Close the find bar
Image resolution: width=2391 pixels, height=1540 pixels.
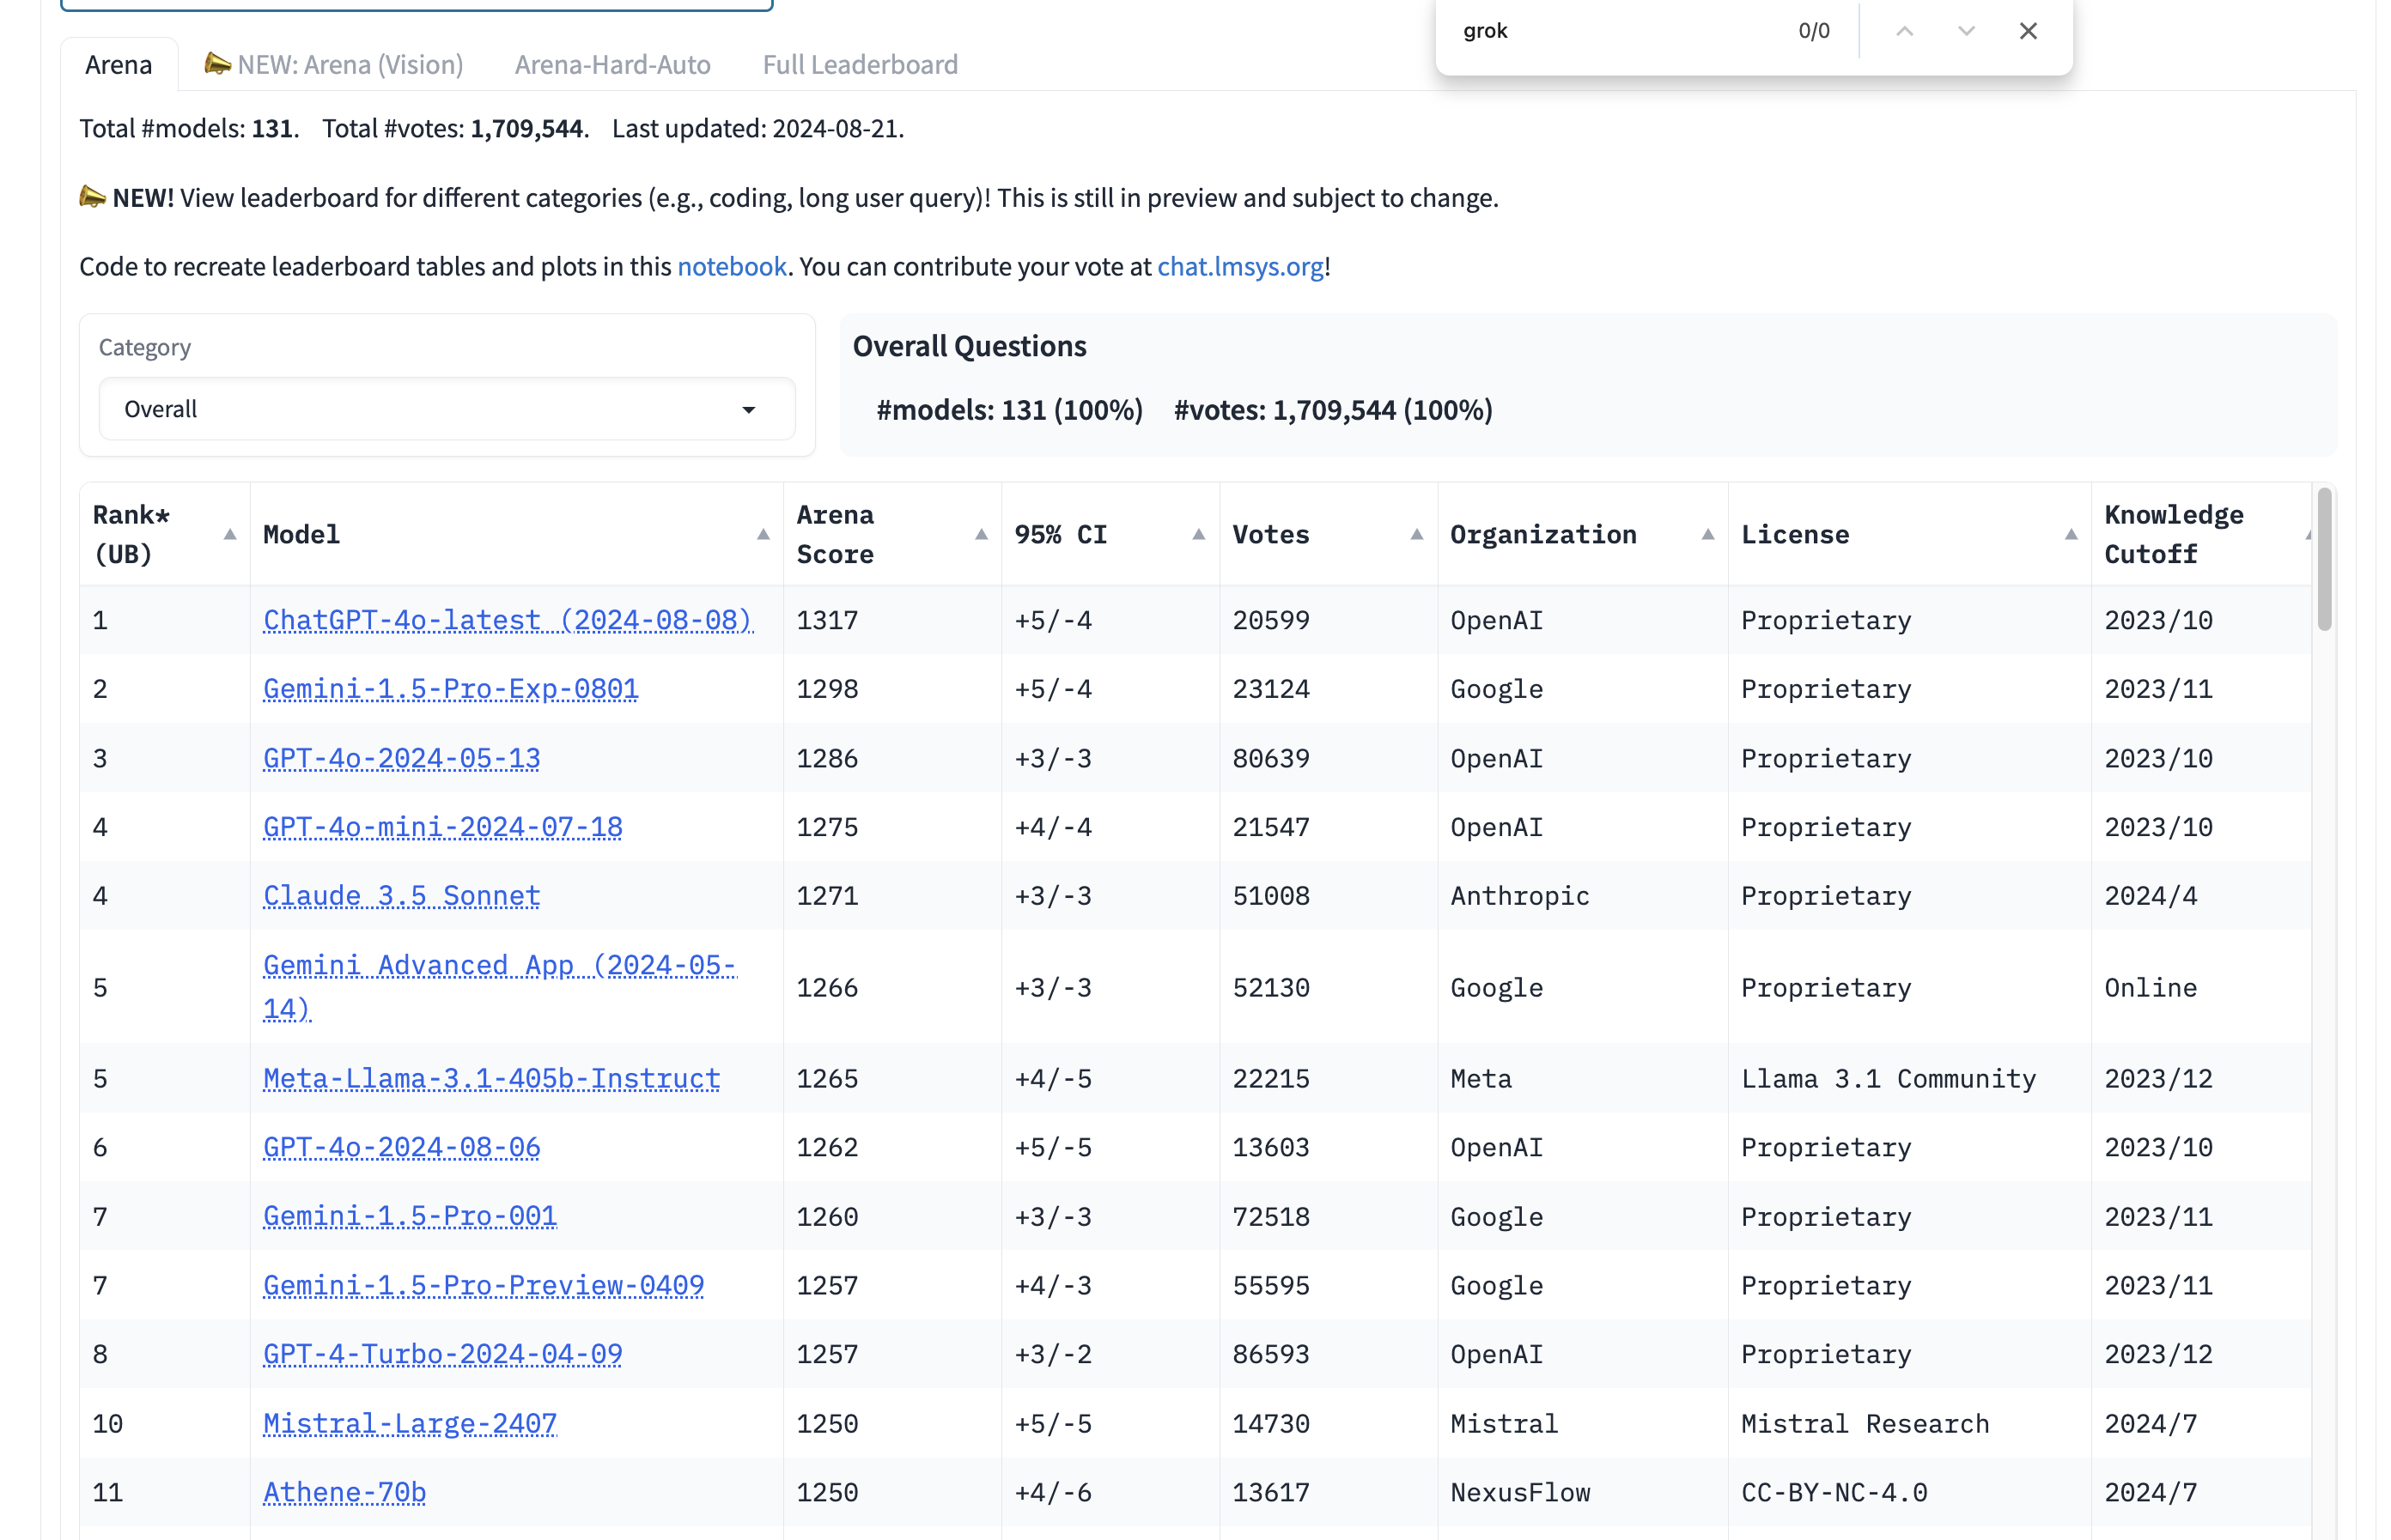tap(2028, 31)
